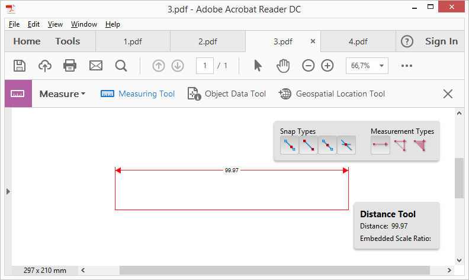469x280 pixels.
Task: Click the 99.97 measurement label on the line
Action: [x=232, y=170]
